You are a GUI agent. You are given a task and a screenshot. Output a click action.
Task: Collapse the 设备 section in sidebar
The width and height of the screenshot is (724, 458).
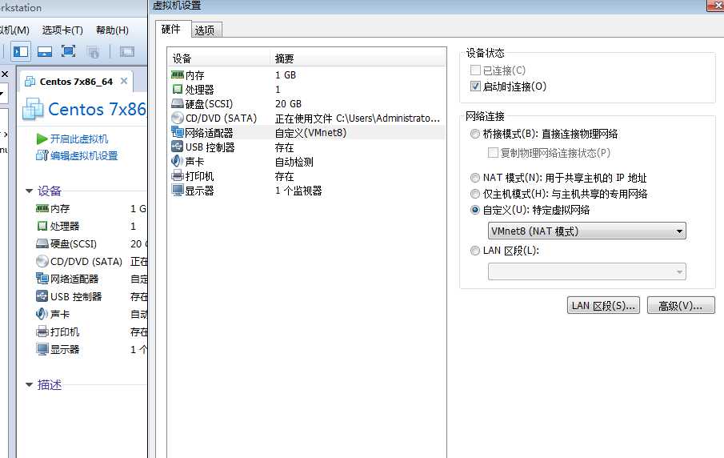29,191
